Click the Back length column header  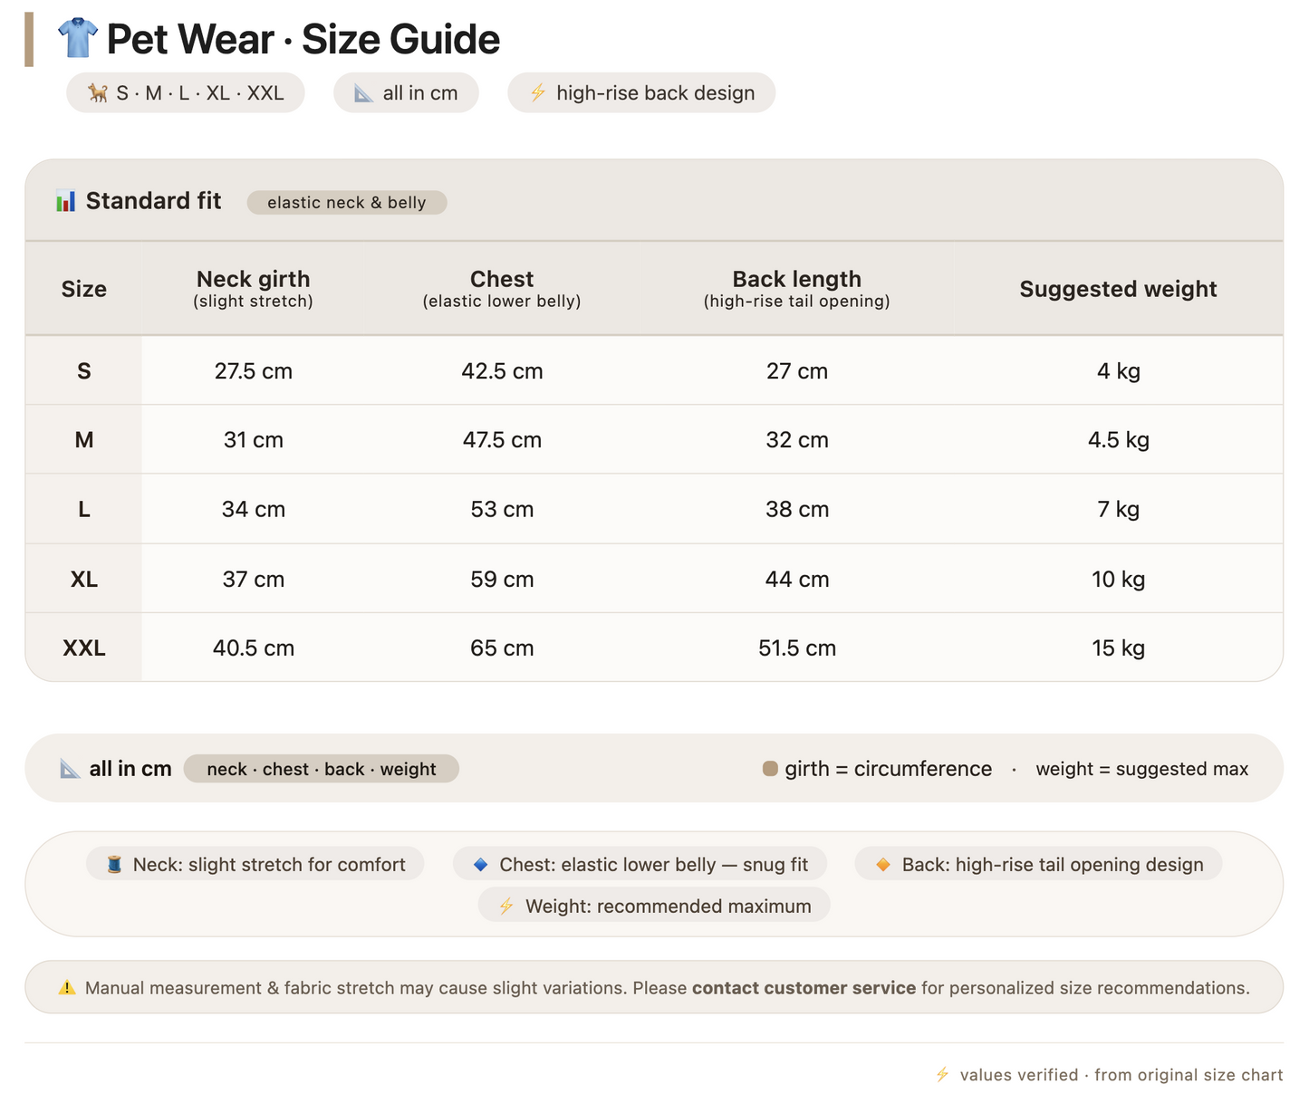coord(797,289)
